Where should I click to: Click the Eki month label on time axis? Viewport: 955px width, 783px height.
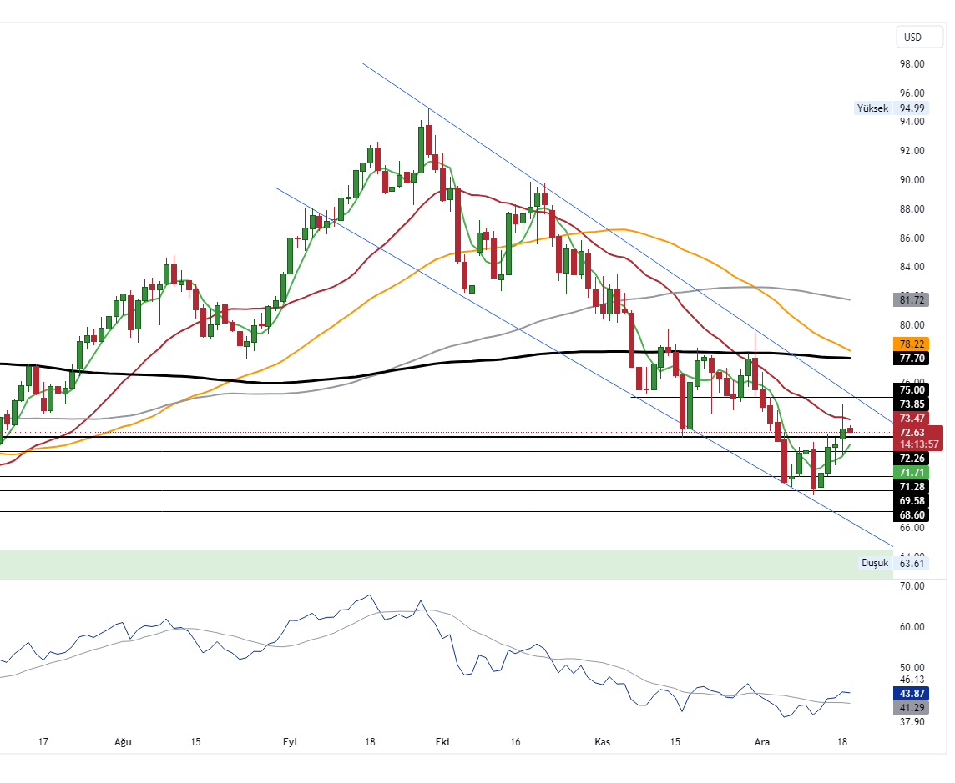point(442,741)
